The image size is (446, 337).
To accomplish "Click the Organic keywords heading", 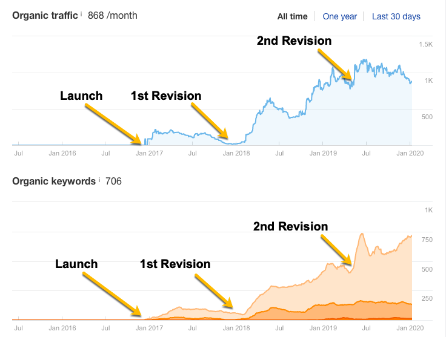I will pyautogui.click(x=53, y=181).
